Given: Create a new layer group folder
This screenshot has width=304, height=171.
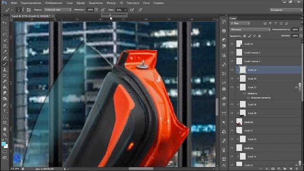Looking at the screenshot, I should [x=285, y=169].
